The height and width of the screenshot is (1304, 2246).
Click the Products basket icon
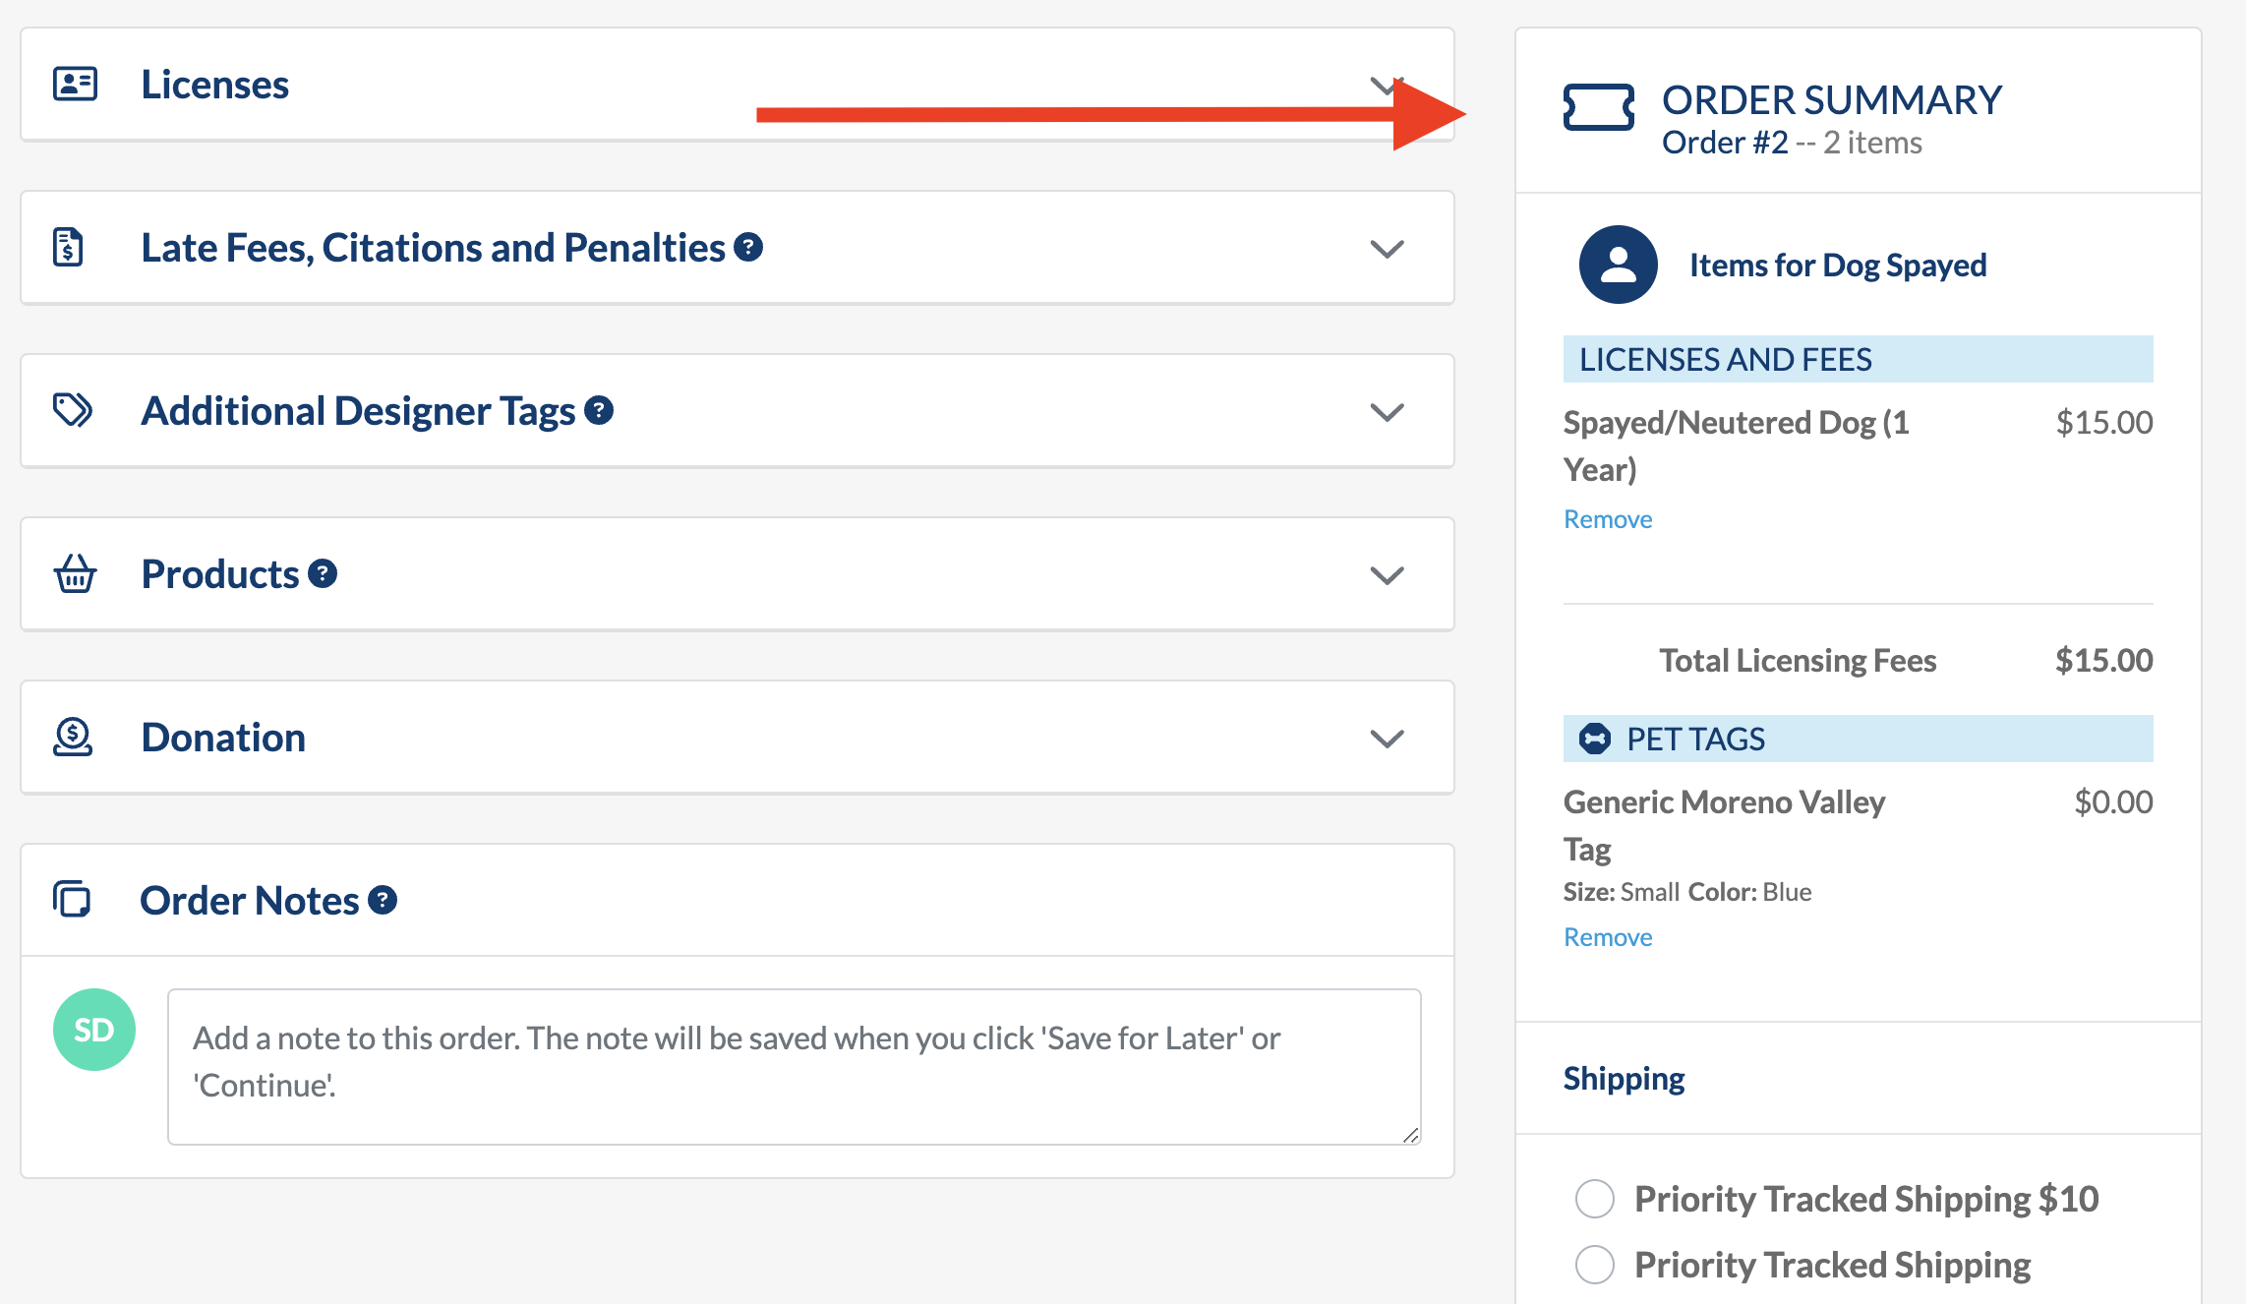(75, 574)
